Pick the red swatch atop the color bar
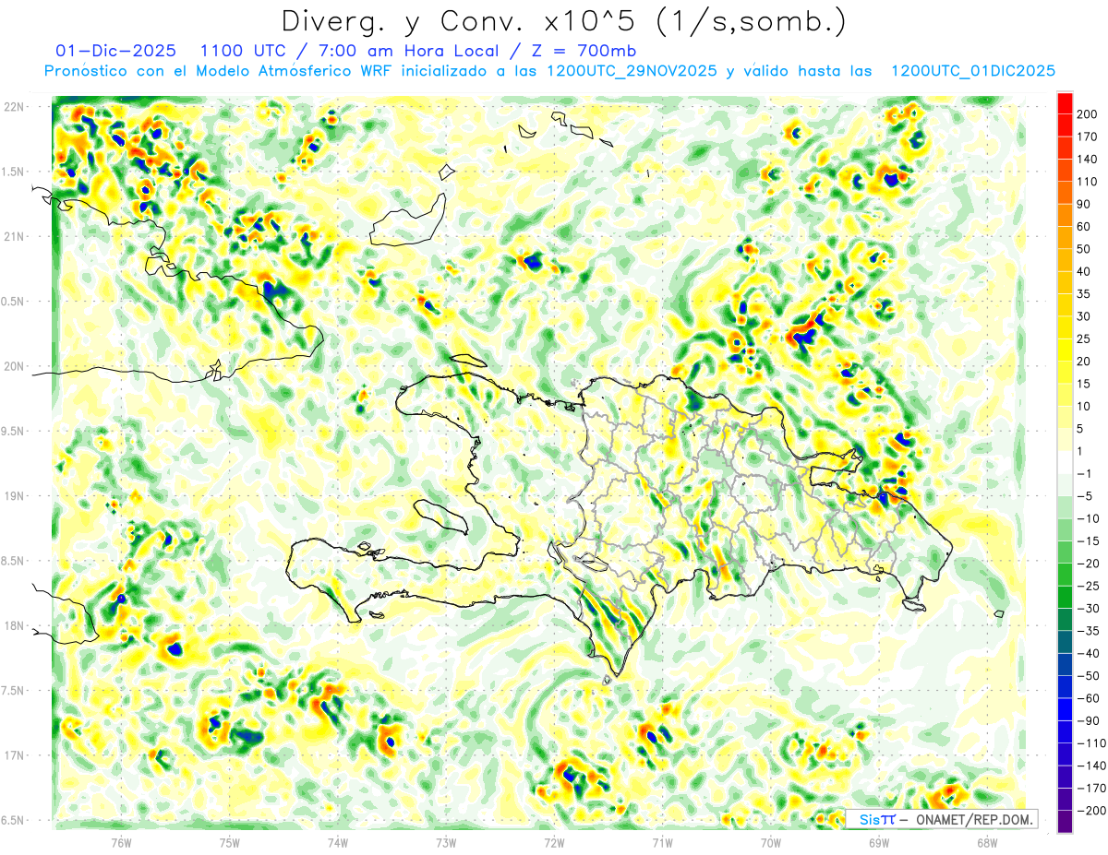 tap(1065, 103)
